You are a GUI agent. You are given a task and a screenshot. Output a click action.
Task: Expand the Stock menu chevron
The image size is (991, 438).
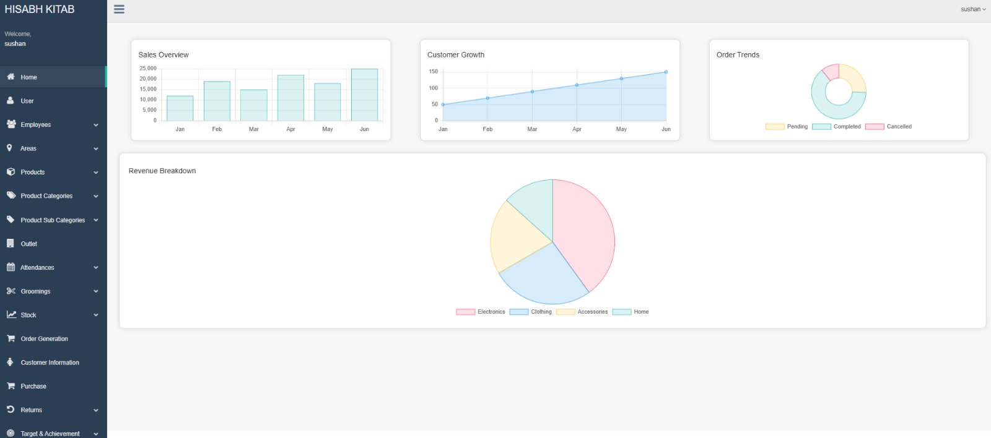coord(96,315)
